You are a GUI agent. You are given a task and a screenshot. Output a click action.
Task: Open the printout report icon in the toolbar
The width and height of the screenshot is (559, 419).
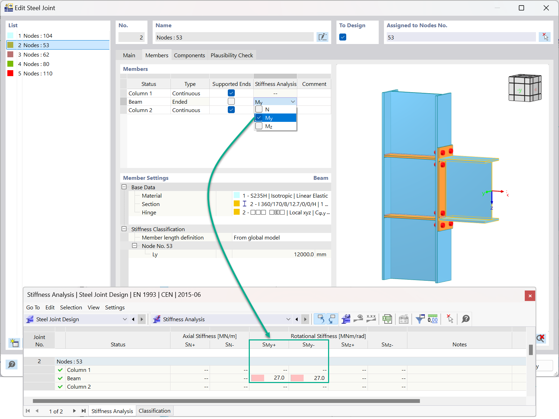(404, 319)
